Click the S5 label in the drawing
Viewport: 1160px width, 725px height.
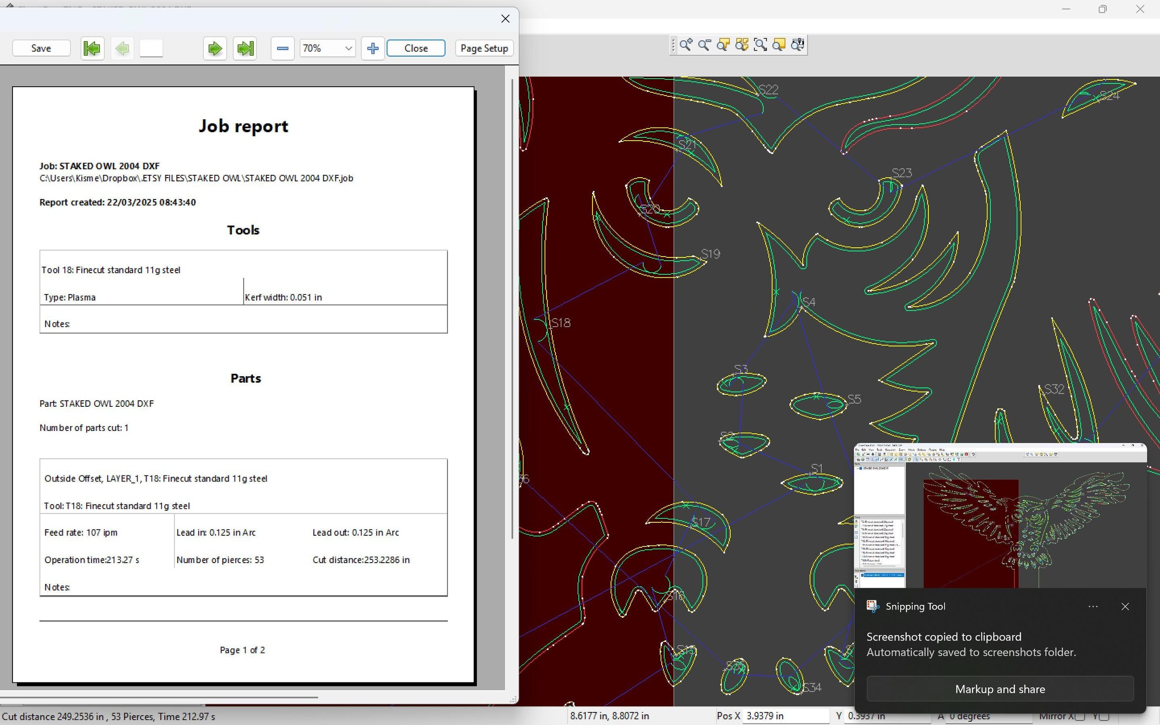pyautogui.click(x=854, y=399)
